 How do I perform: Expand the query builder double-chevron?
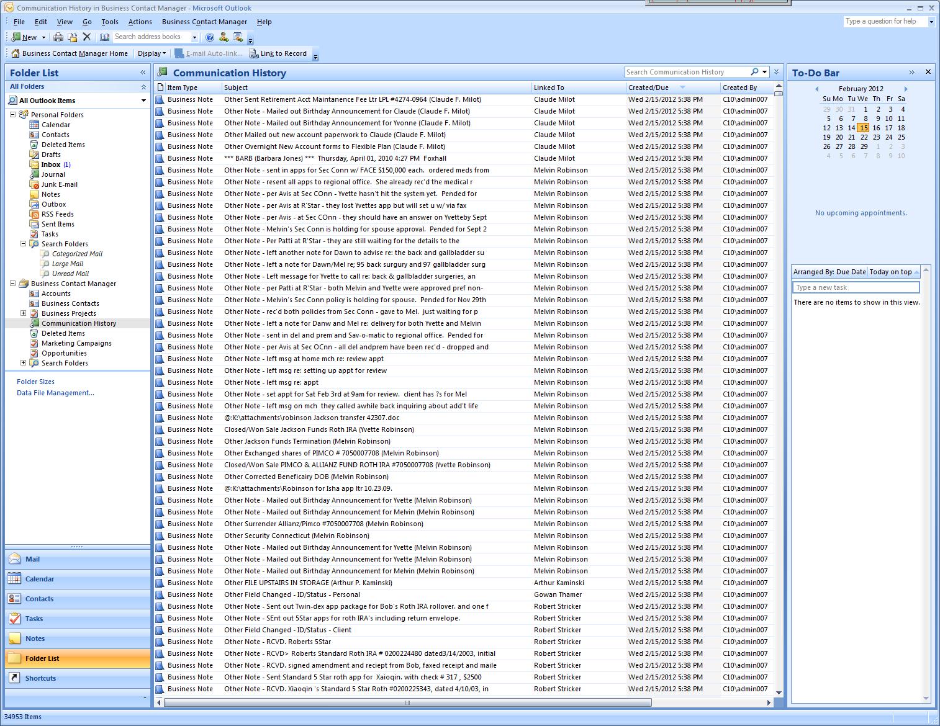tap(776, 73)
